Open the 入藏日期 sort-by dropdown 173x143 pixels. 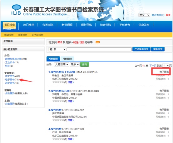(62, 64)
